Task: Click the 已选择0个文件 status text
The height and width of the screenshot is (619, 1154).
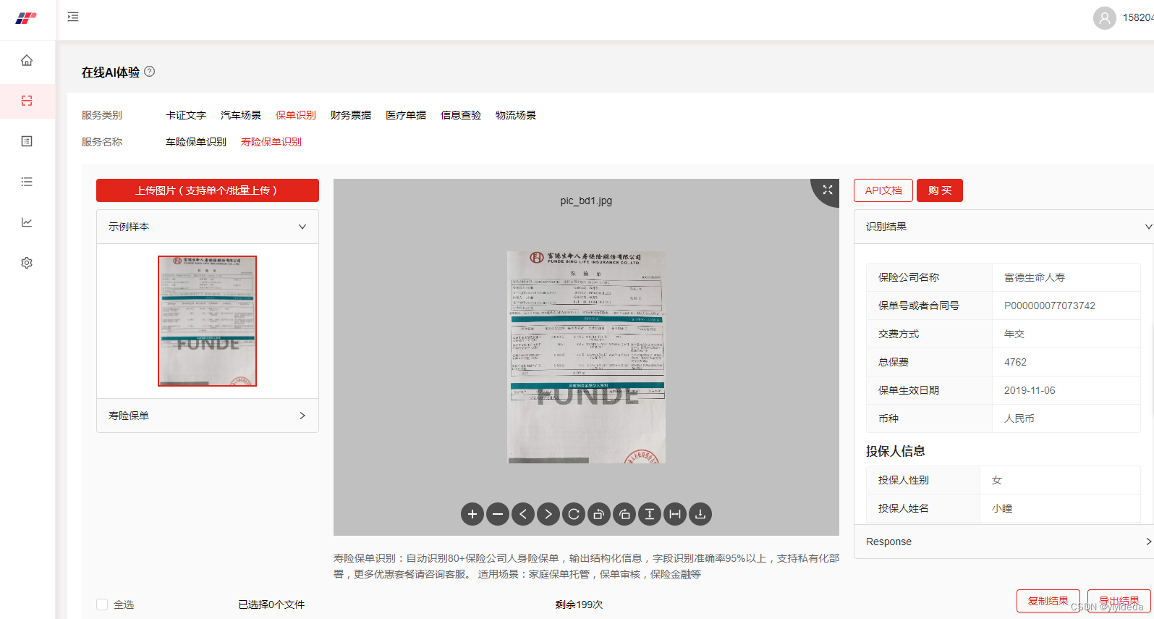Action: pos(271,605)
